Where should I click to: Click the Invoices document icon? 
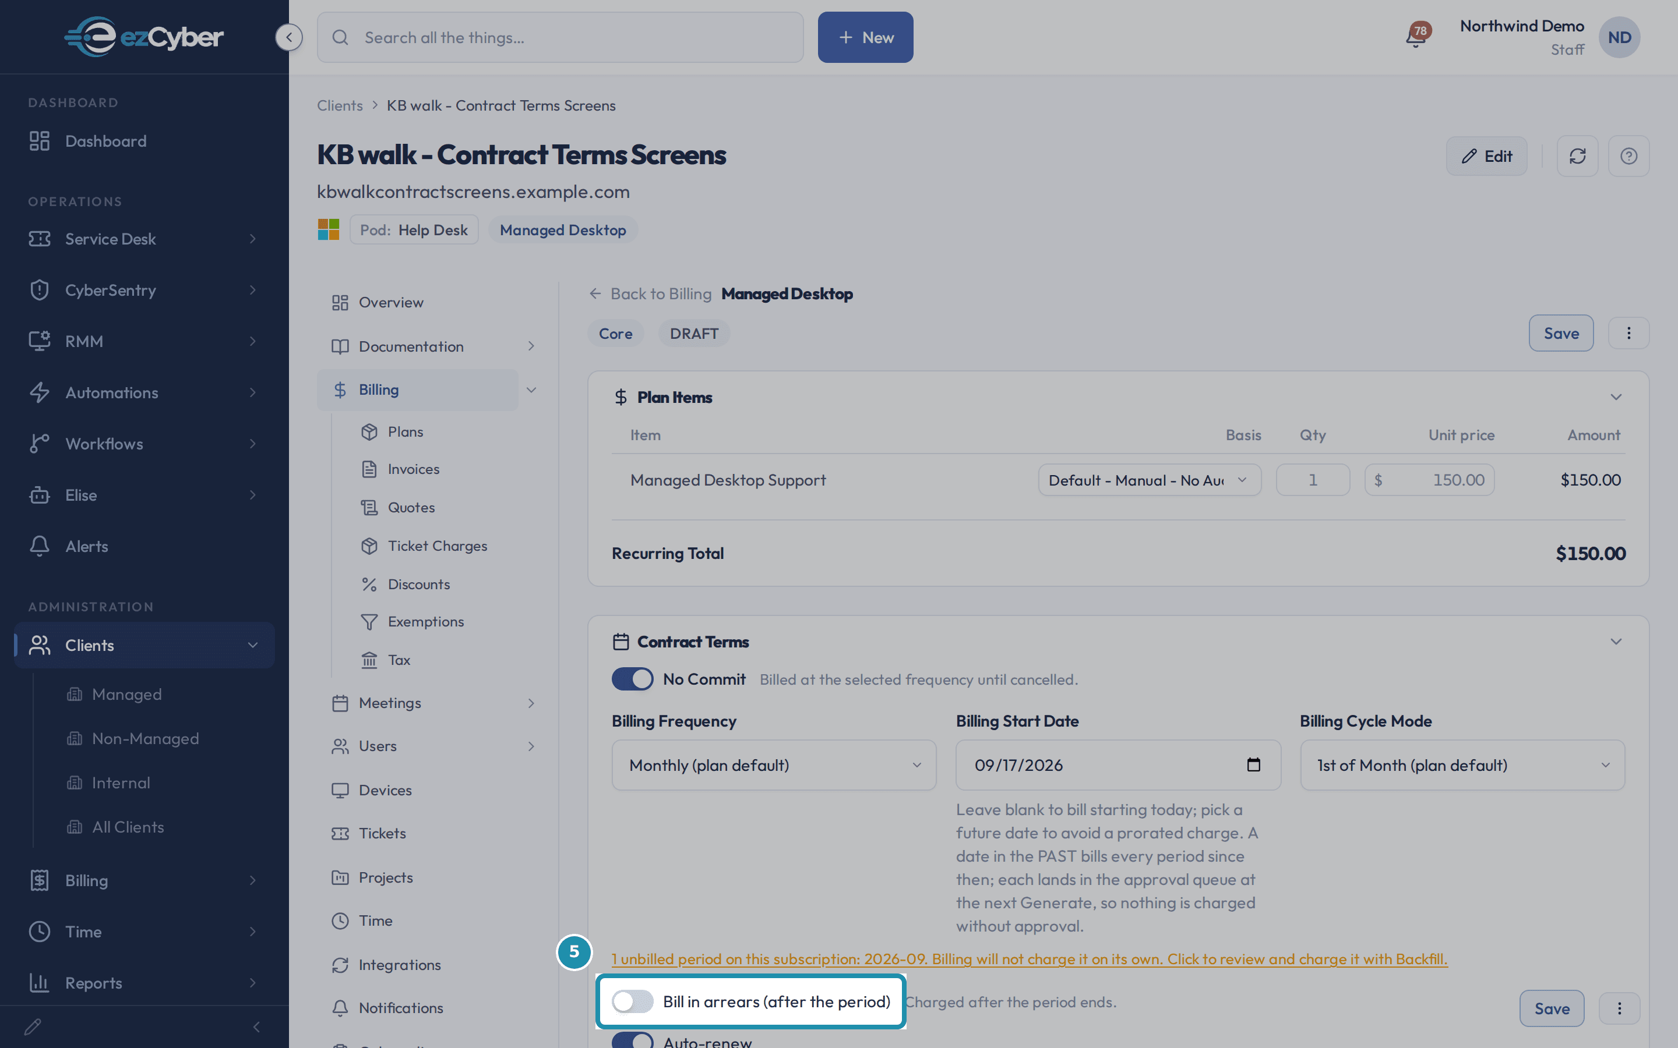[369, 469]
